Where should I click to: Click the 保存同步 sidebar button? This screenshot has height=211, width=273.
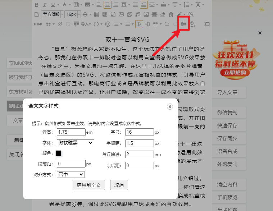coord(229,138)
